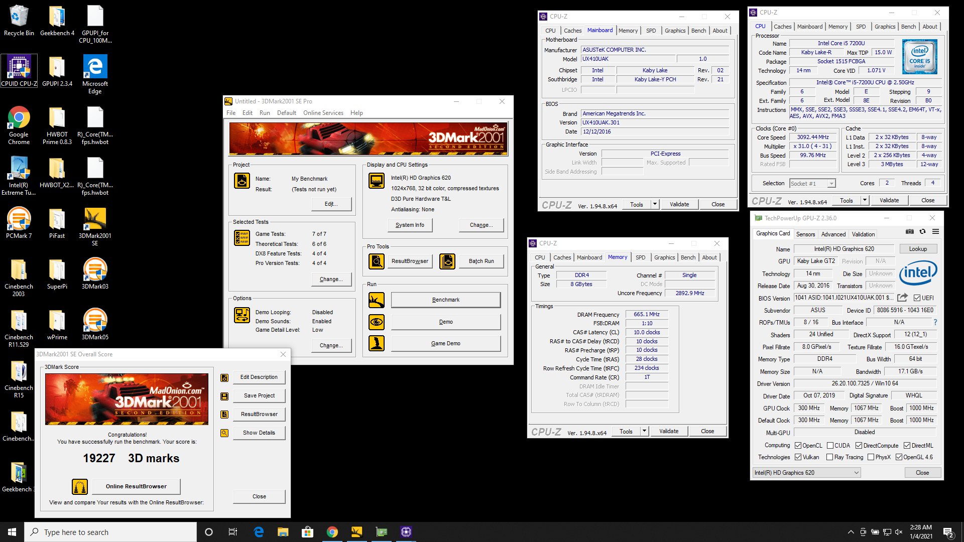Screen dimensions: 964x542
Task: Open HWBOT Prime 0.8.3 folder icon
Action: [57, 125]
